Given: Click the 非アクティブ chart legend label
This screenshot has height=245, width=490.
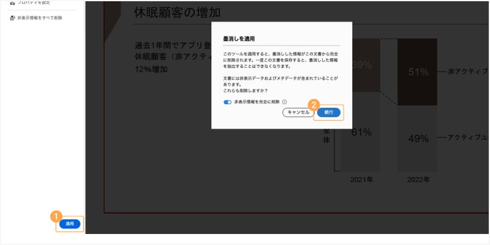Looking at the screenshot, I should pyautogui.click(x=468, y=72).
